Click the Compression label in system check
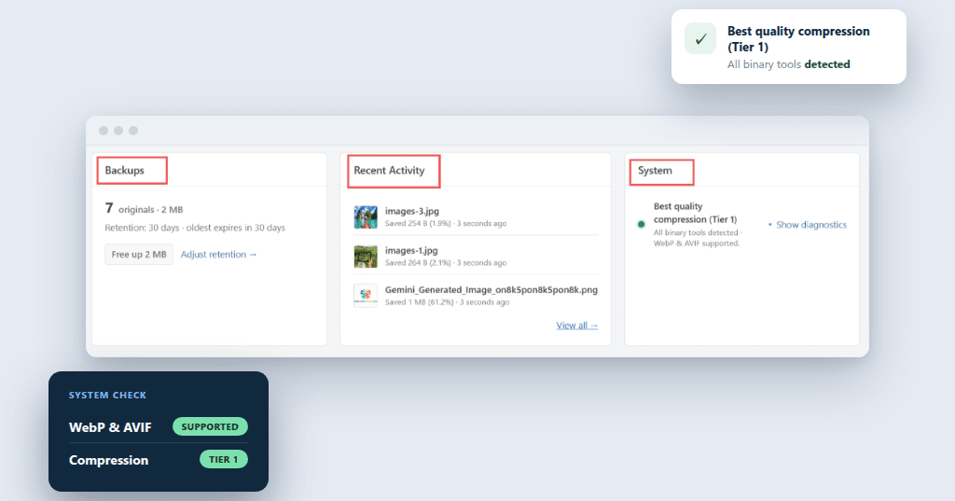The height and width of the screenshot is (501, 955). 108,460
